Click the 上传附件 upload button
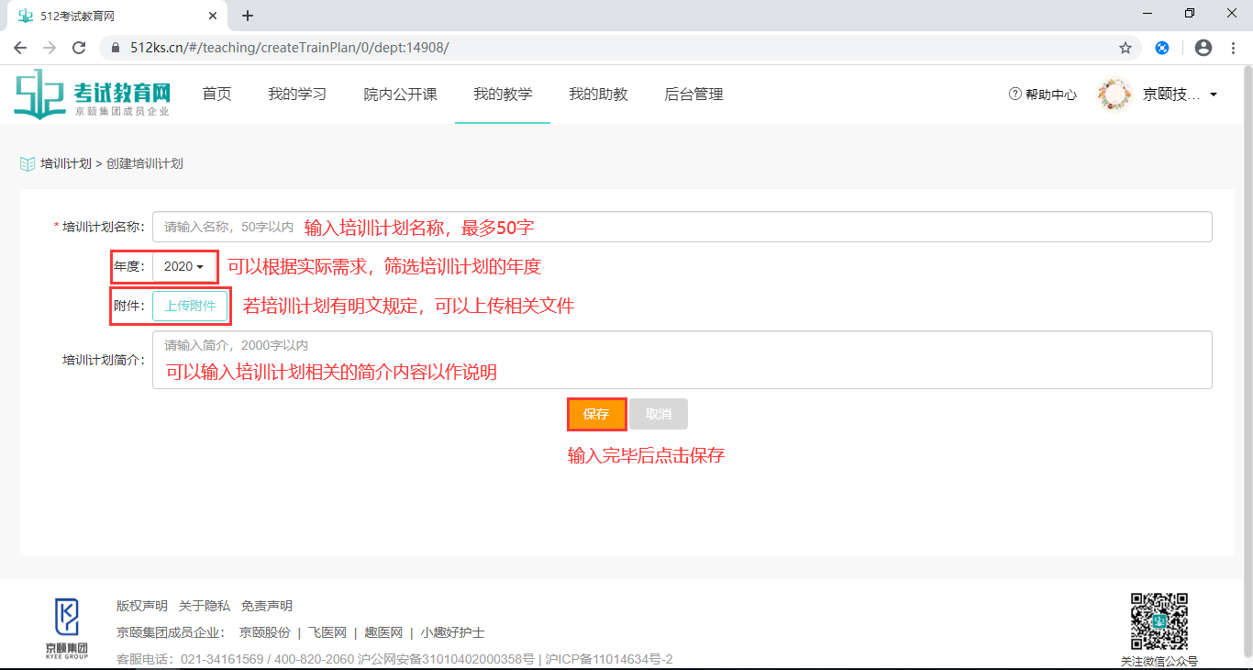The width and height of the screenshot is (1253, 670). tap(190, 307)
